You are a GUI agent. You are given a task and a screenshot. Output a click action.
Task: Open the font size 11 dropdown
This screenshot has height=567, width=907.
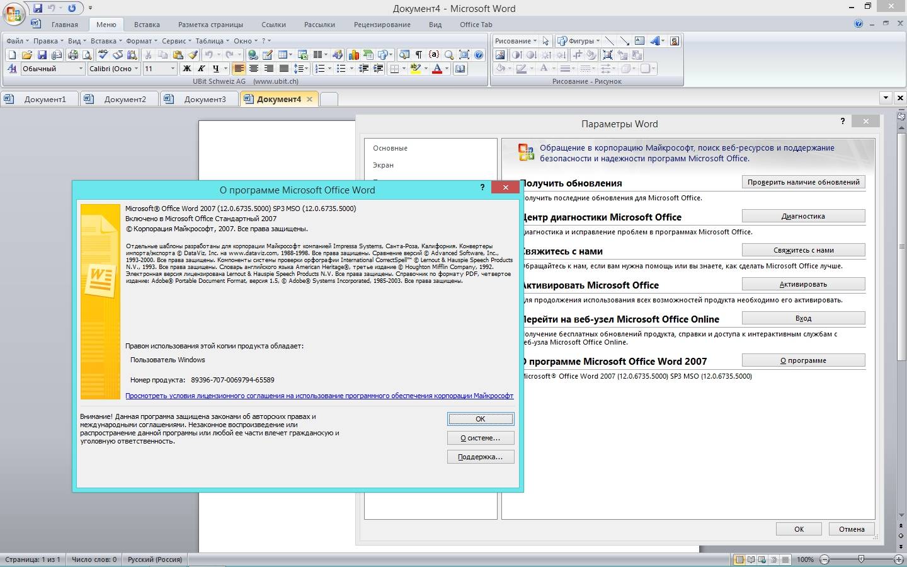(x=173, y=69)
